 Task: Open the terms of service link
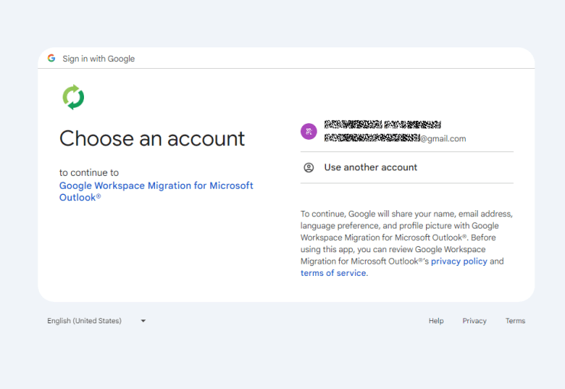334,273
